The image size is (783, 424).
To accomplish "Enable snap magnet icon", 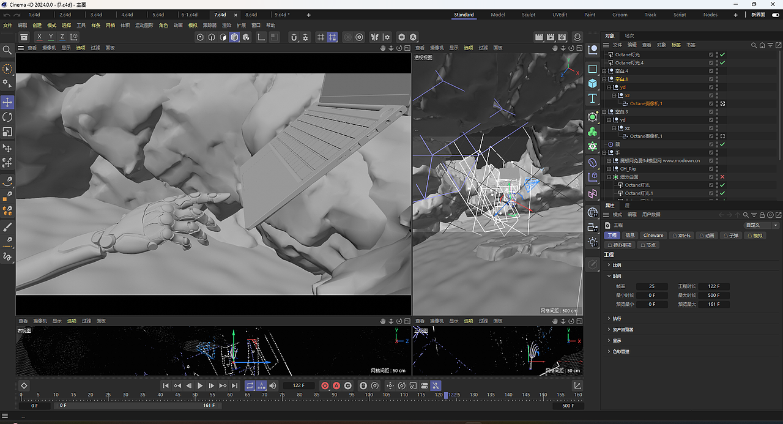I will pyautogui.click(x=294, y=37).
